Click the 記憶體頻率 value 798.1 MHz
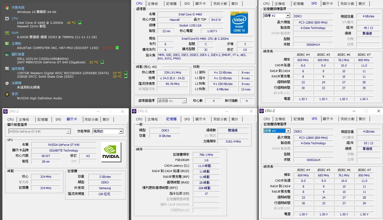The height and width of the screenshot is (220, 383). pos(206,155)
